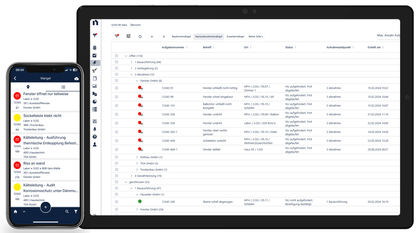
Task: Collapse the Fenster GmbH (8) group
Action: click(137, 81)
